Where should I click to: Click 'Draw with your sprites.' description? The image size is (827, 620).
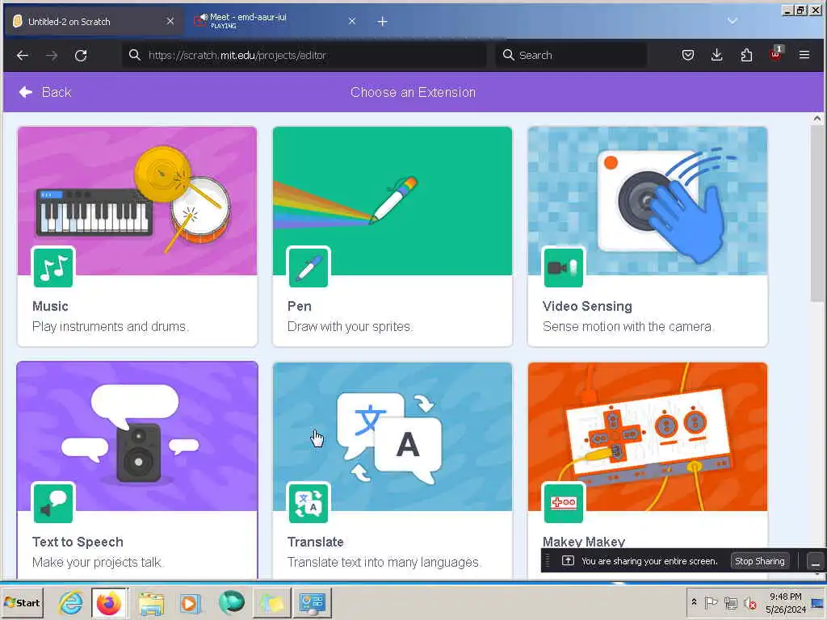350,327
